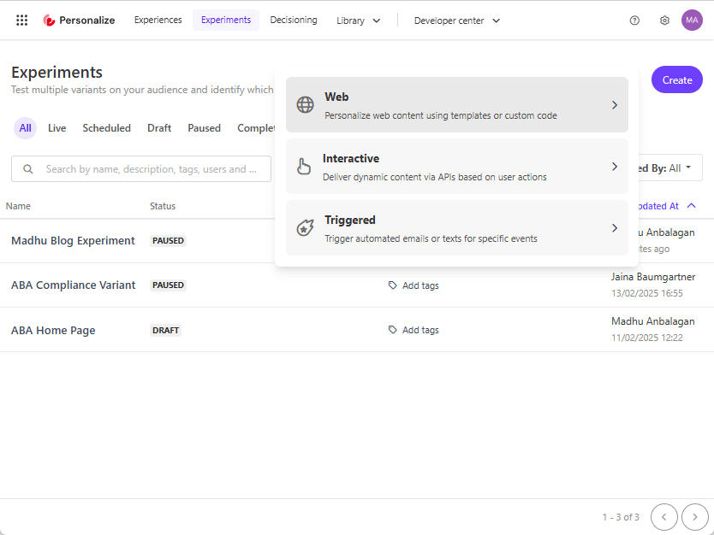The width and height of the screenshot is (714, 535).
Task: Select the Decisioning menu item
Action: [x=294, y=20]
